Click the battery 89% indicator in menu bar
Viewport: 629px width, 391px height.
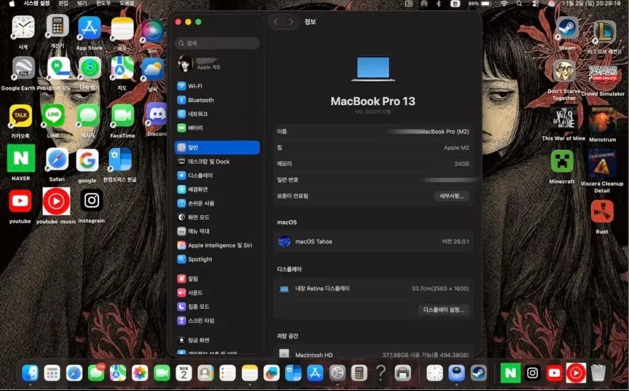pyautogui.click(x=479, y=3)
